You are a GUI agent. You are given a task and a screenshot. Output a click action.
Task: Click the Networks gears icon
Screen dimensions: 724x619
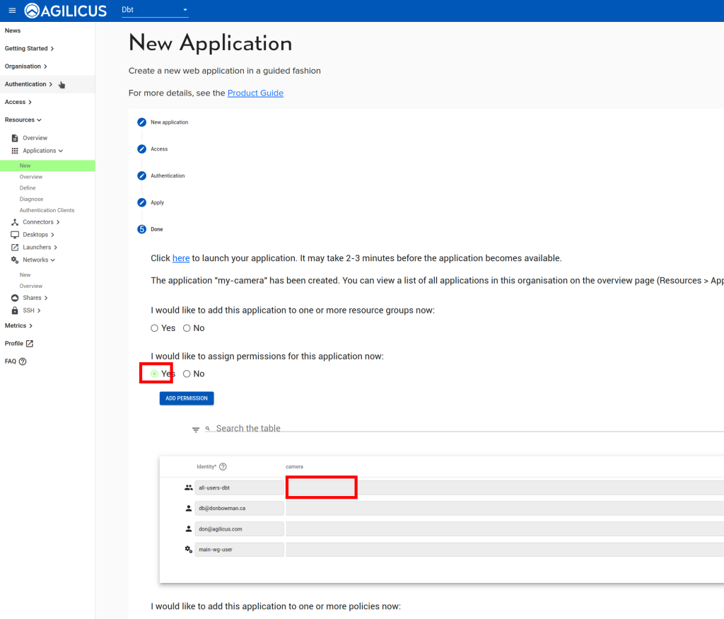pyautogui.click(x=15, y=260)
